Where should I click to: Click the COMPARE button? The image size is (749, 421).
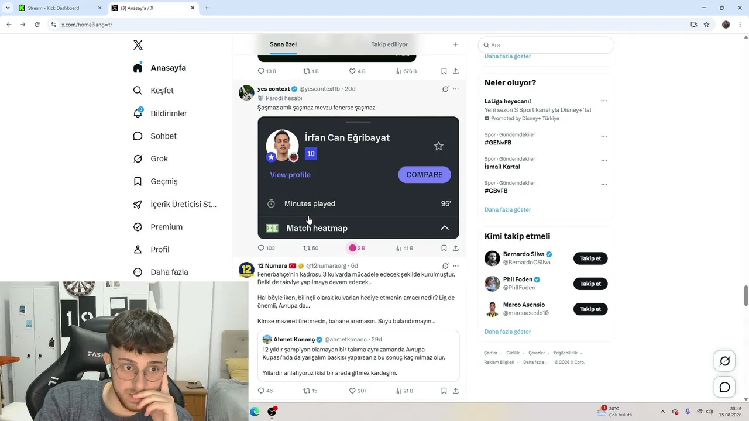click(x=424, y=175)
